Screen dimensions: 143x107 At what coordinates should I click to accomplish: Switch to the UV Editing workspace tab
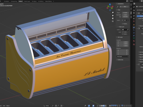coord(41,1)
